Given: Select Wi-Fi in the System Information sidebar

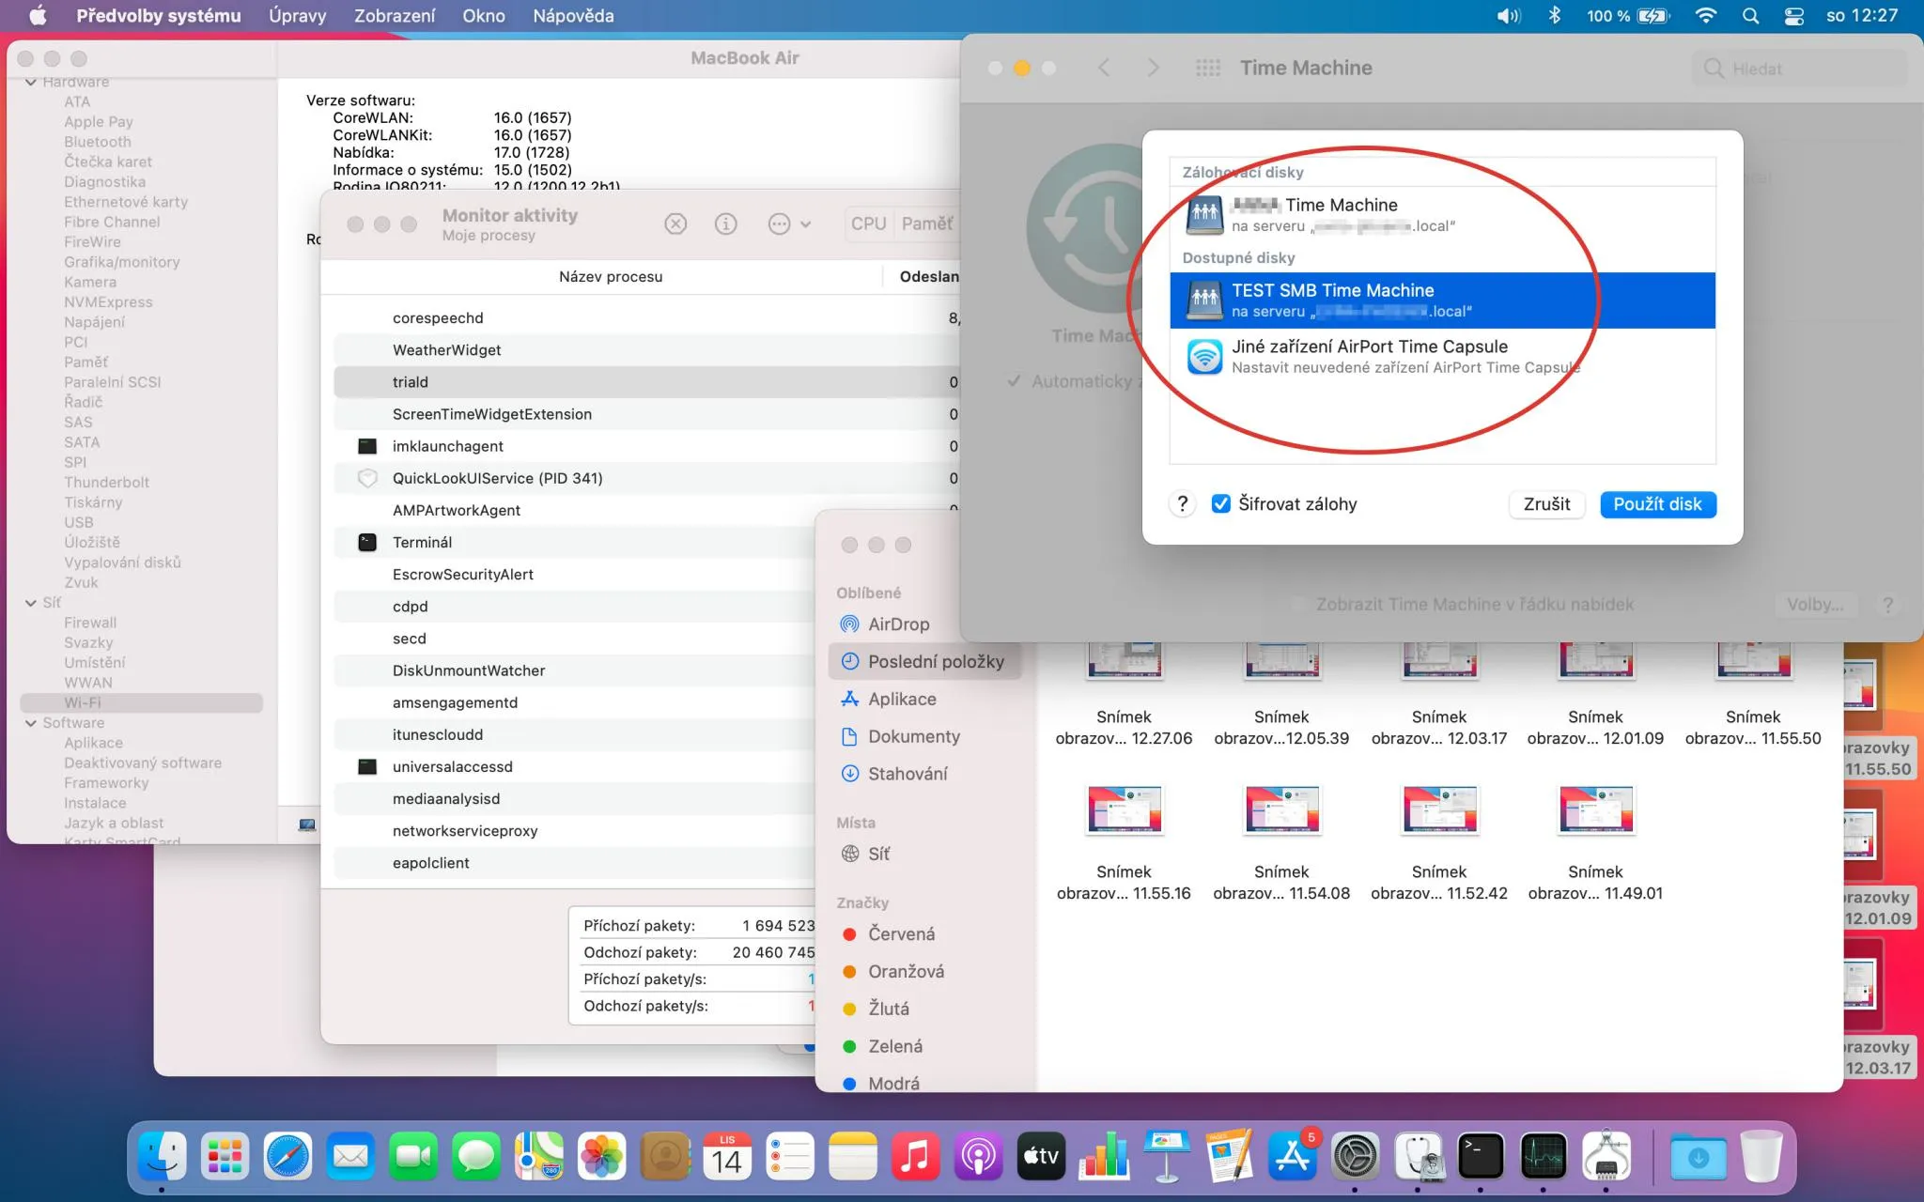Looking at the screenshot, I should click(x=141, y=702).
